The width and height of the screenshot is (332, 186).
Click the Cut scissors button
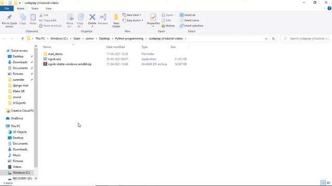tap(44, 15)
